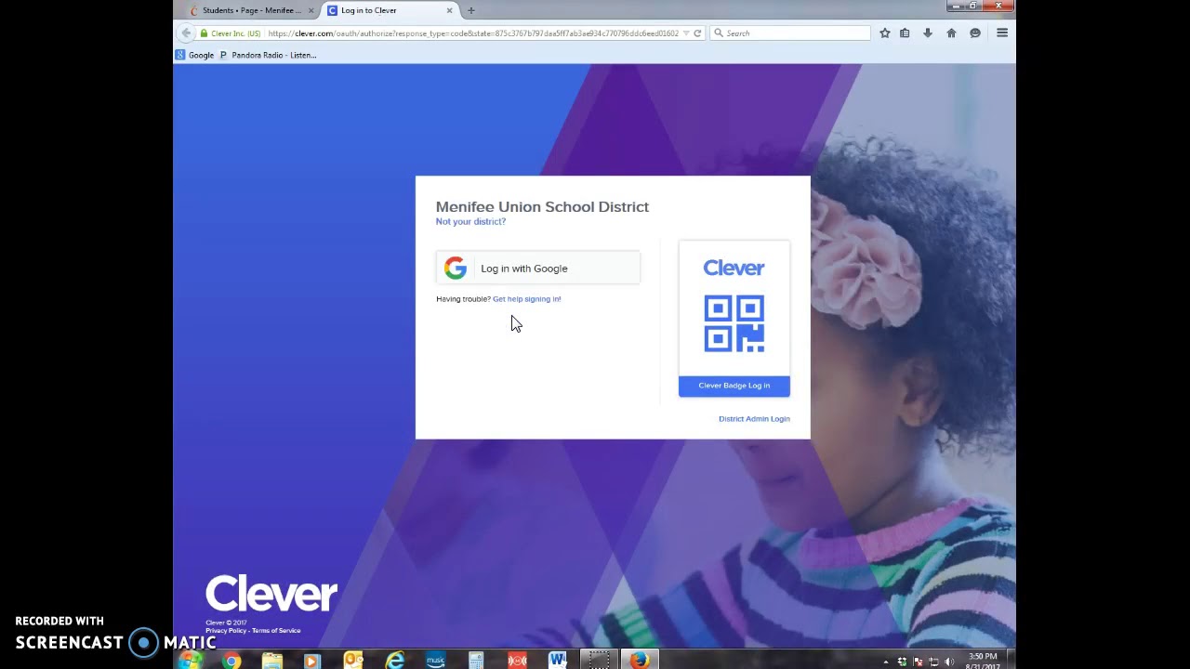Click the Clever Badge Log in button
1190x669 pixels.
(734, 386)
